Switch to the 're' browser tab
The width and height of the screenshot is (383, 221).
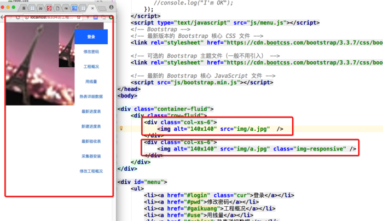coord(66,8)
